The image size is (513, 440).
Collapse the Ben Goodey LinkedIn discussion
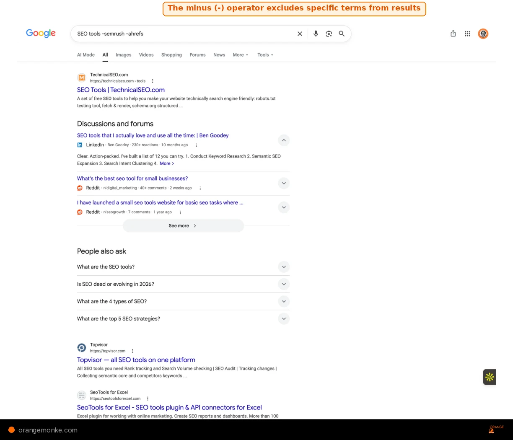pos(284,140)
